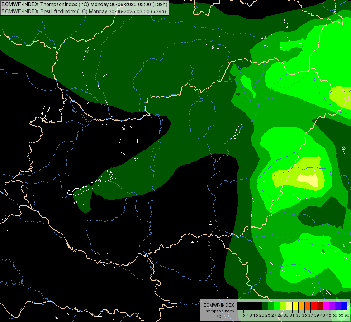Image resolution: width=351 pixels, height=322 pixels.
Task: Click the legend label ThompsonIndex
Action: click(219, 311)
